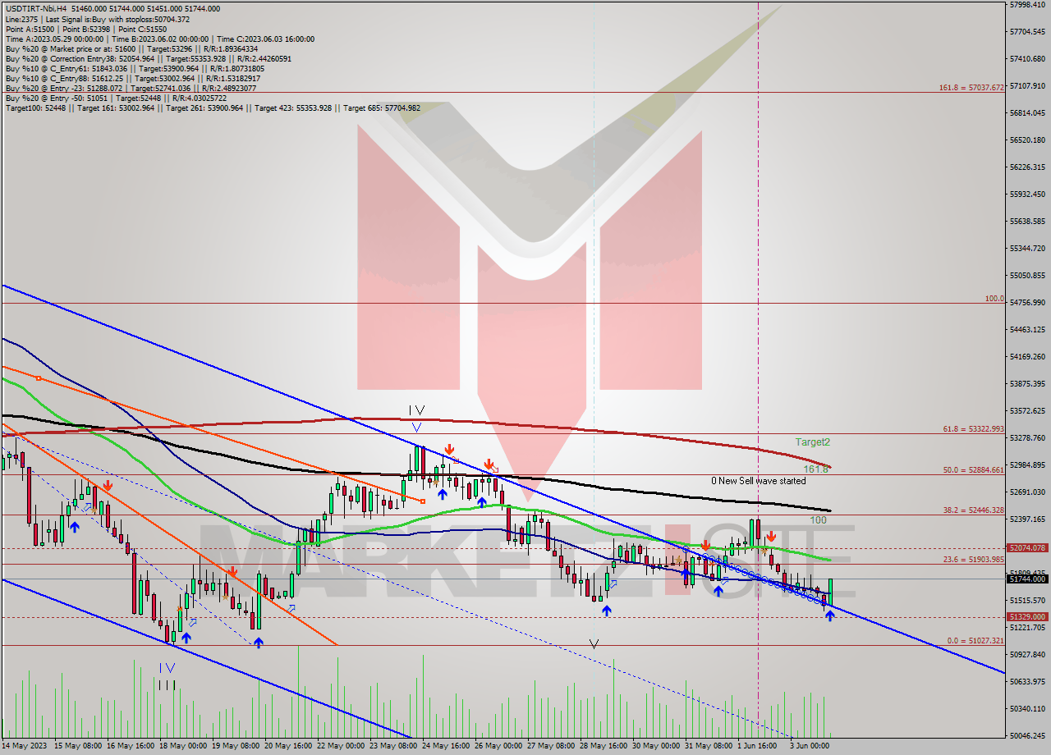Click the '100.0' Fibonacci level label
This screenshot has width=1051, height=755.
(994, 299)
